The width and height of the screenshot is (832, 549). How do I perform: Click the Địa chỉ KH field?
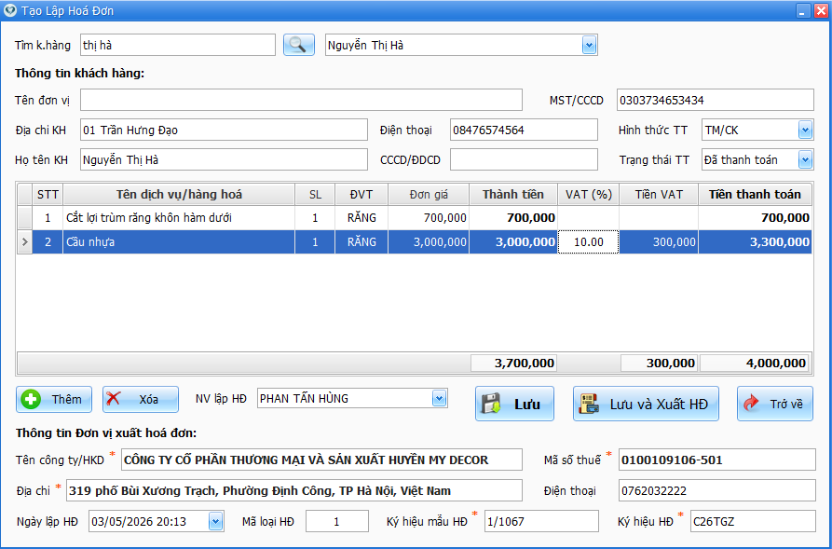coord(224,130)
